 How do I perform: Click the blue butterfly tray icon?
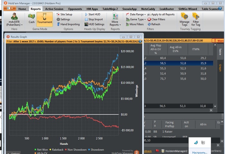tap(196, 142)
